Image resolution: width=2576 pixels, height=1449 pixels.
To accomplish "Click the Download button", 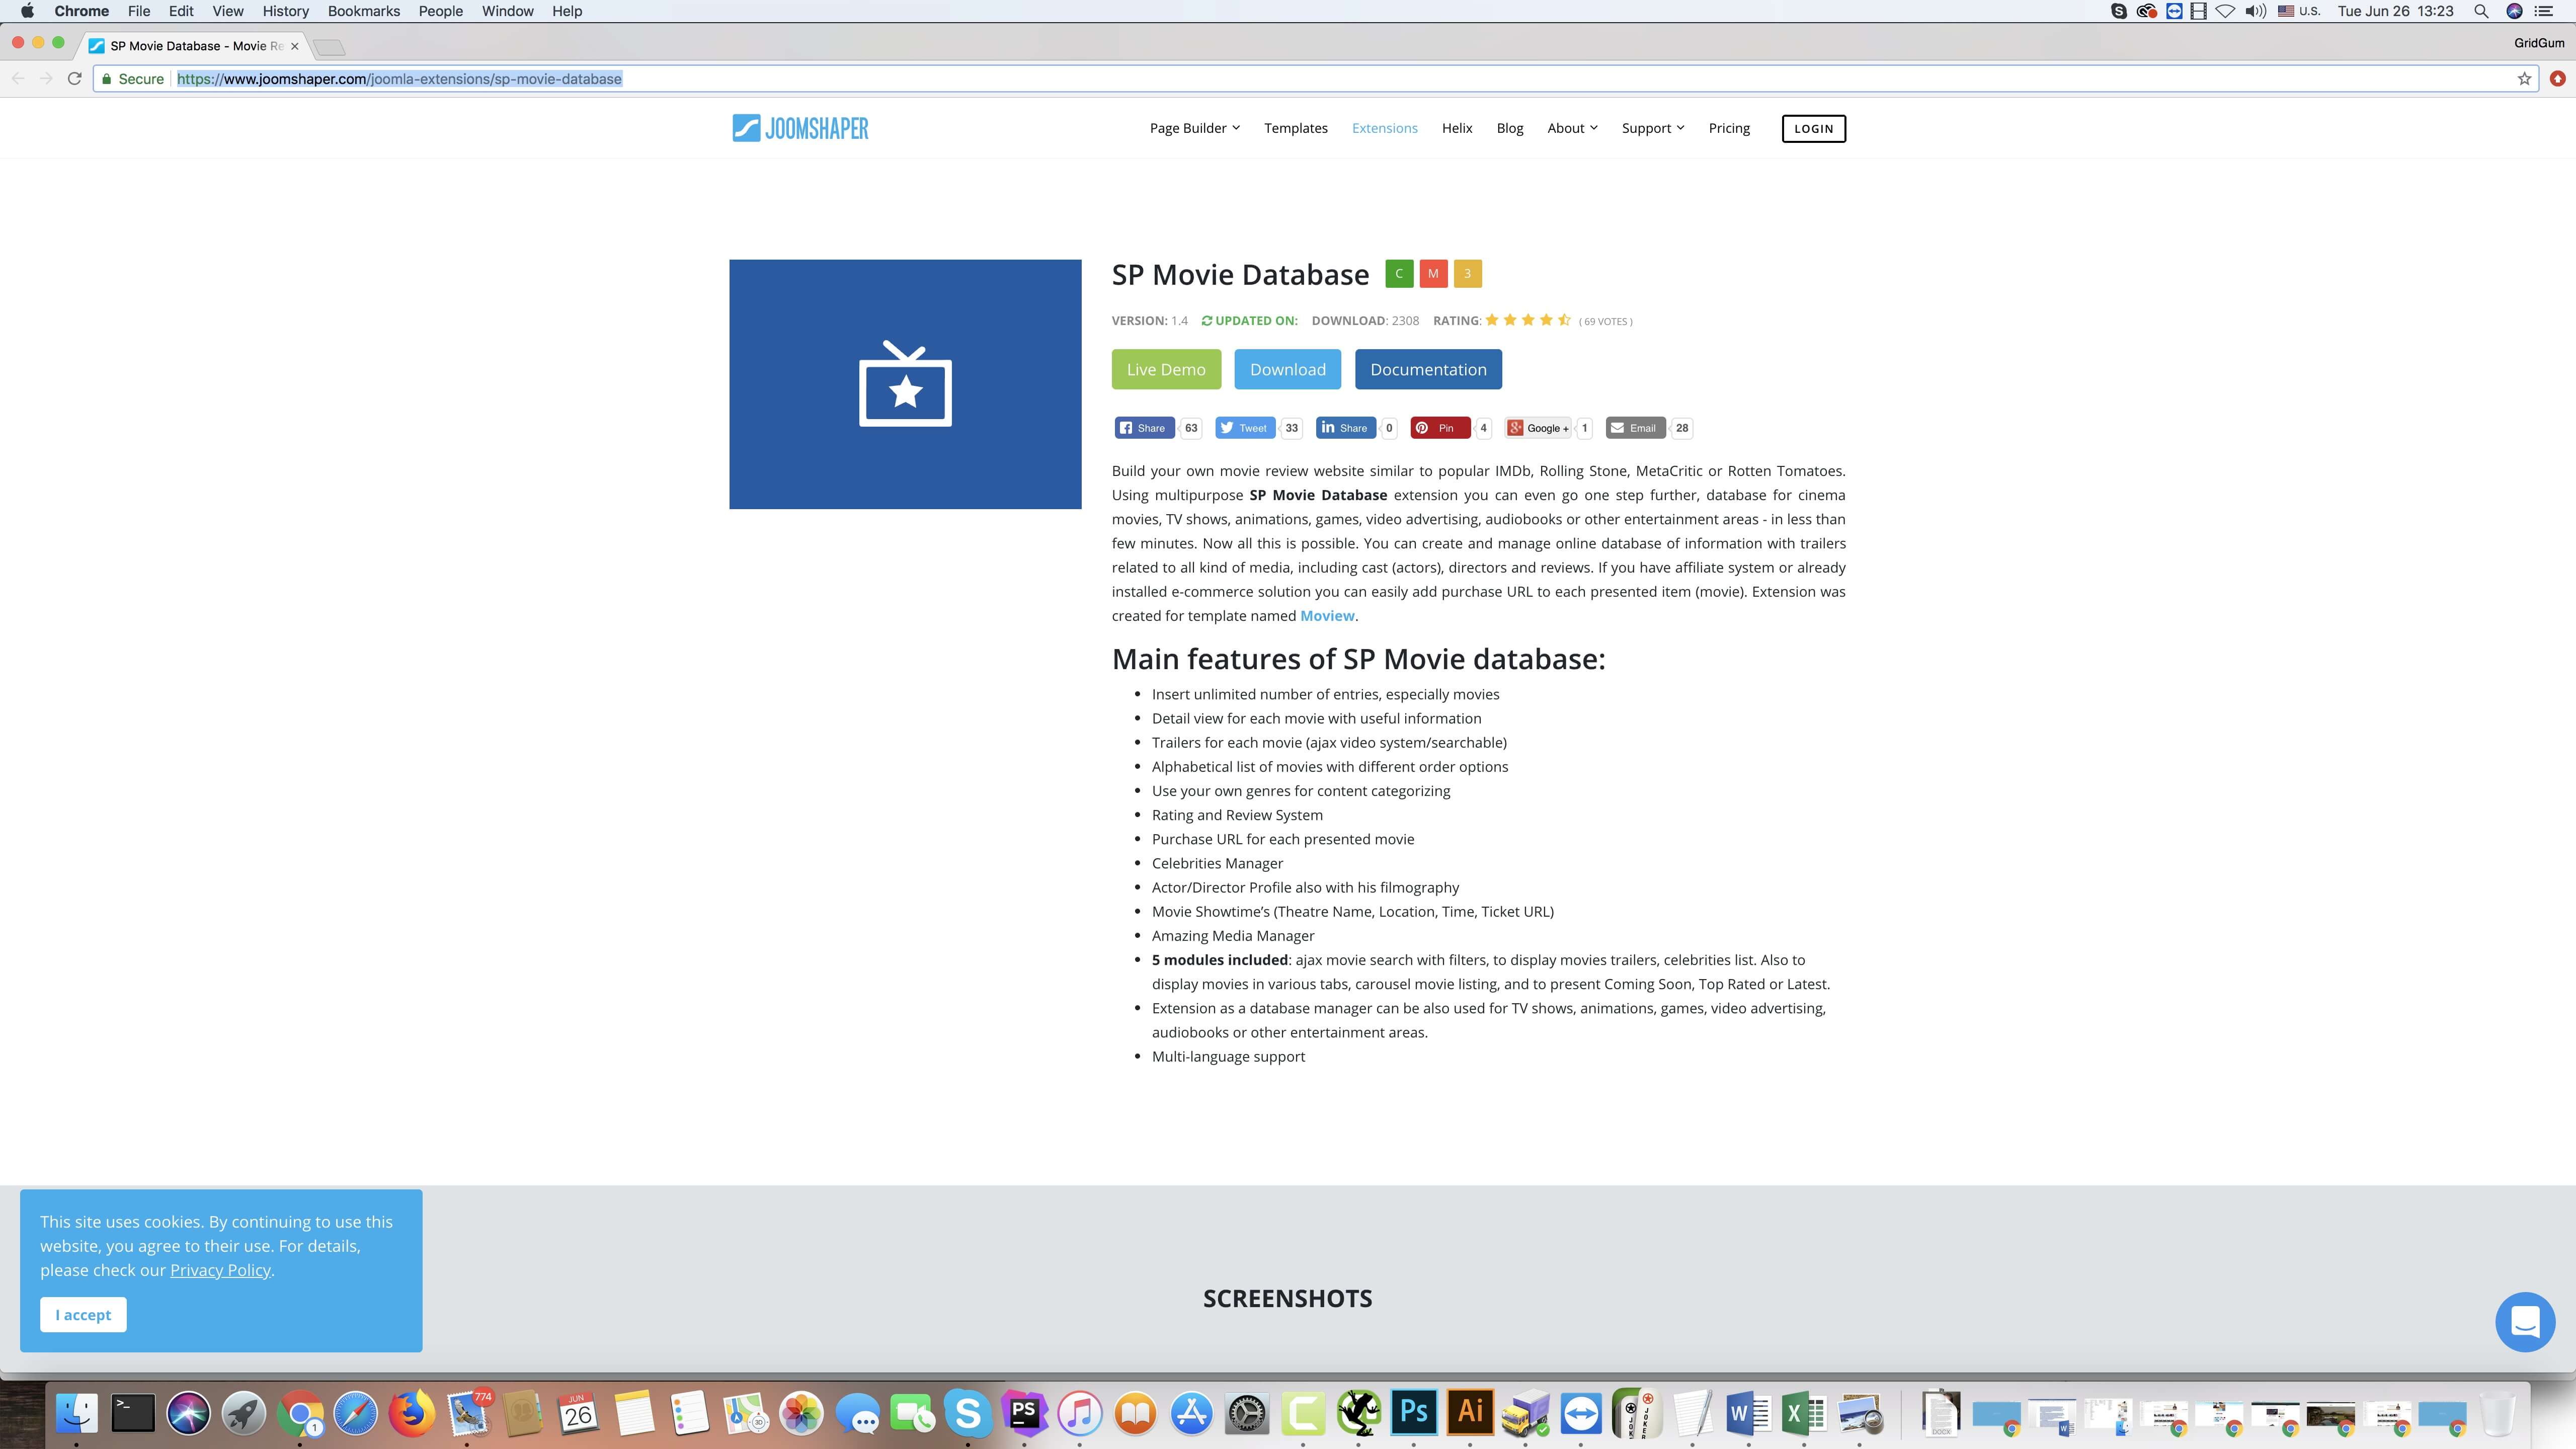I will (1287, 369).
